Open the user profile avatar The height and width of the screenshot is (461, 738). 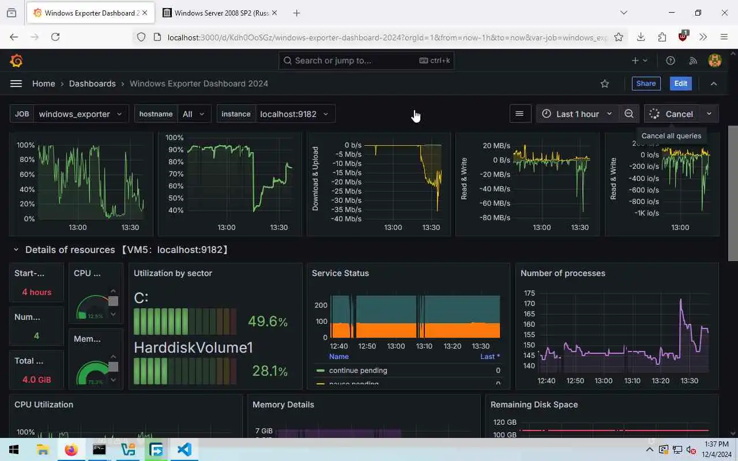point(715,61)
